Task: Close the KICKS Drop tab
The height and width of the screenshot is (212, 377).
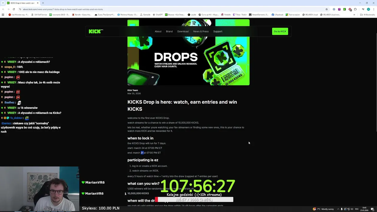Action: coord(38,3)
